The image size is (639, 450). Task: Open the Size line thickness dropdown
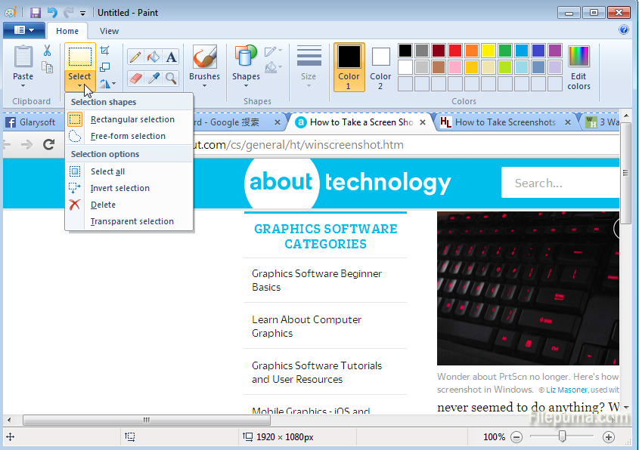(x=309, y=68)
